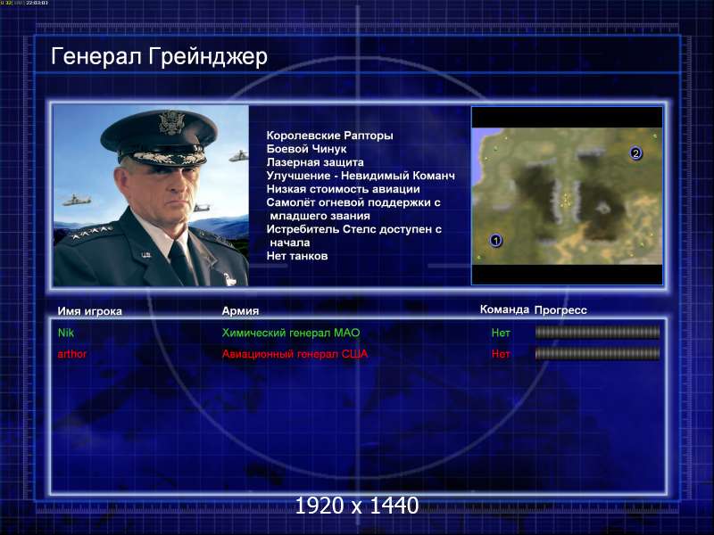Click 'Истребитель Стелс доступен с' text
Viewport: 714px width, 535px height.
353,229
